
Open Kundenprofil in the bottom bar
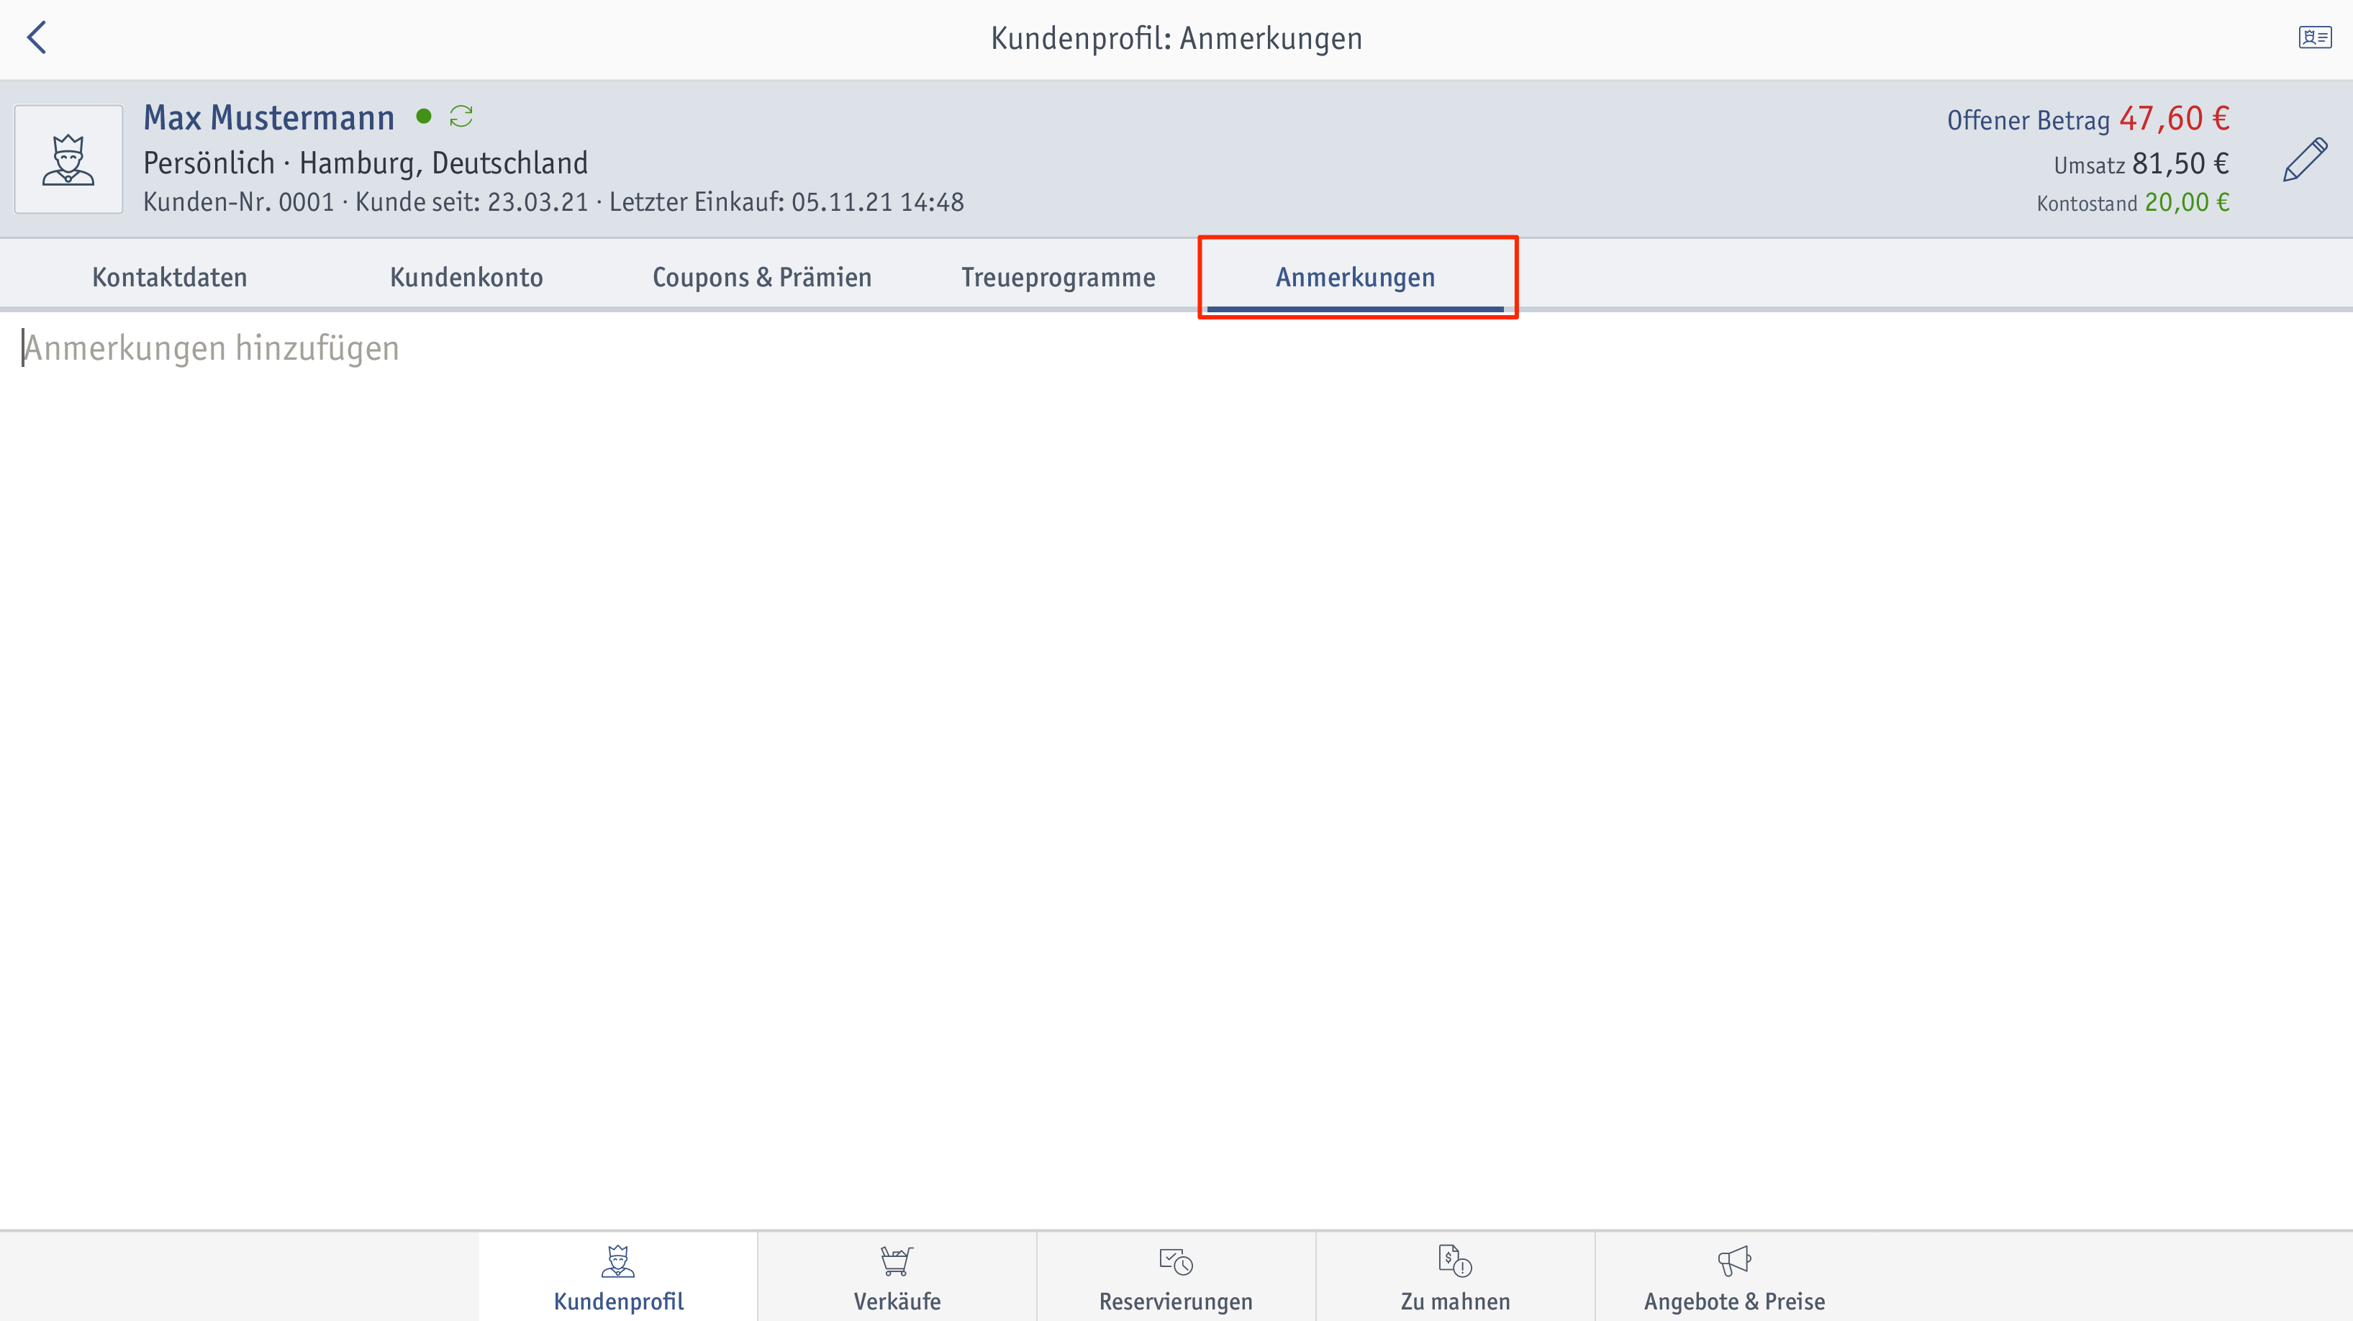618,1276
